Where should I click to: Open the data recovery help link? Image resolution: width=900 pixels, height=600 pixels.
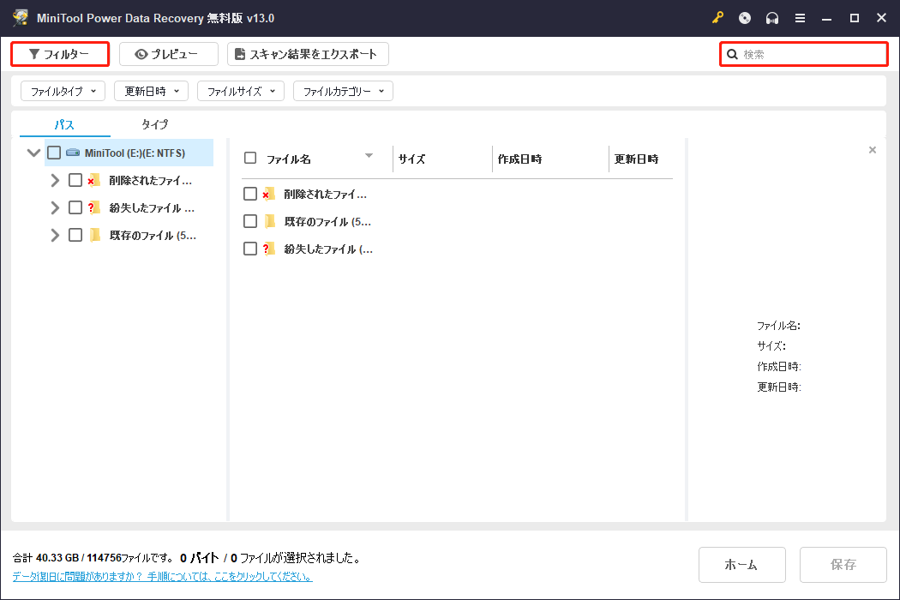pos(163,577)
